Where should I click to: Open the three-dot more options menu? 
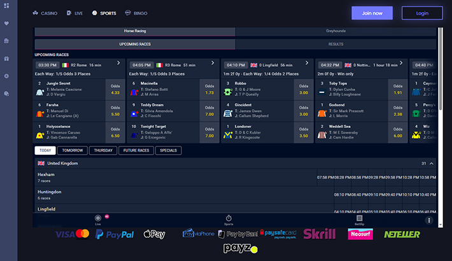429,220
